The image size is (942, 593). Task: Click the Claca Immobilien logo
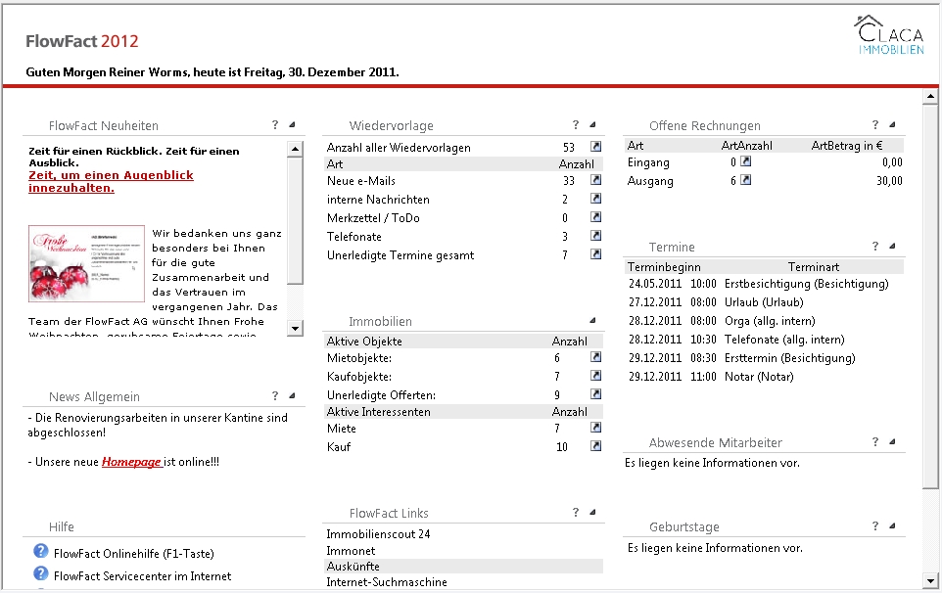point(889,35)
